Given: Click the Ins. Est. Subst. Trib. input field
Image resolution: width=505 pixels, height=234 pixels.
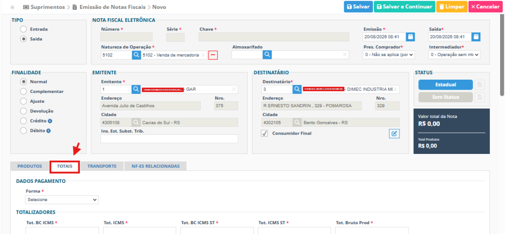Looking at the screenshot, I should click(x=170, y=139).
